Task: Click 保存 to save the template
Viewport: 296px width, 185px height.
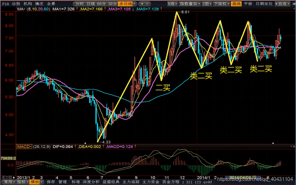Action: point(51,182)
